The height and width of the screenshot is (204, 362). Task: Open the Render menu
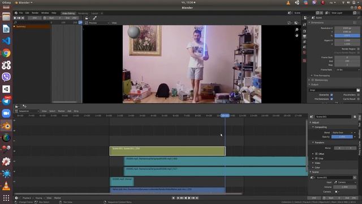pos(35,13)
